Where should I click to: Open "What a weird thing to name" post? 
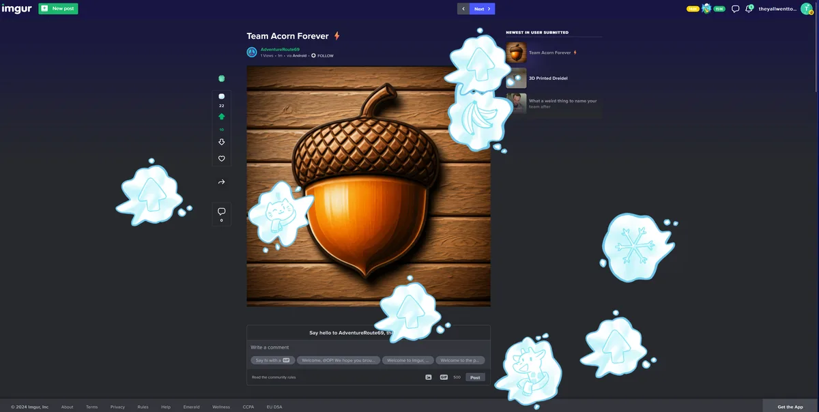(554, 104)
